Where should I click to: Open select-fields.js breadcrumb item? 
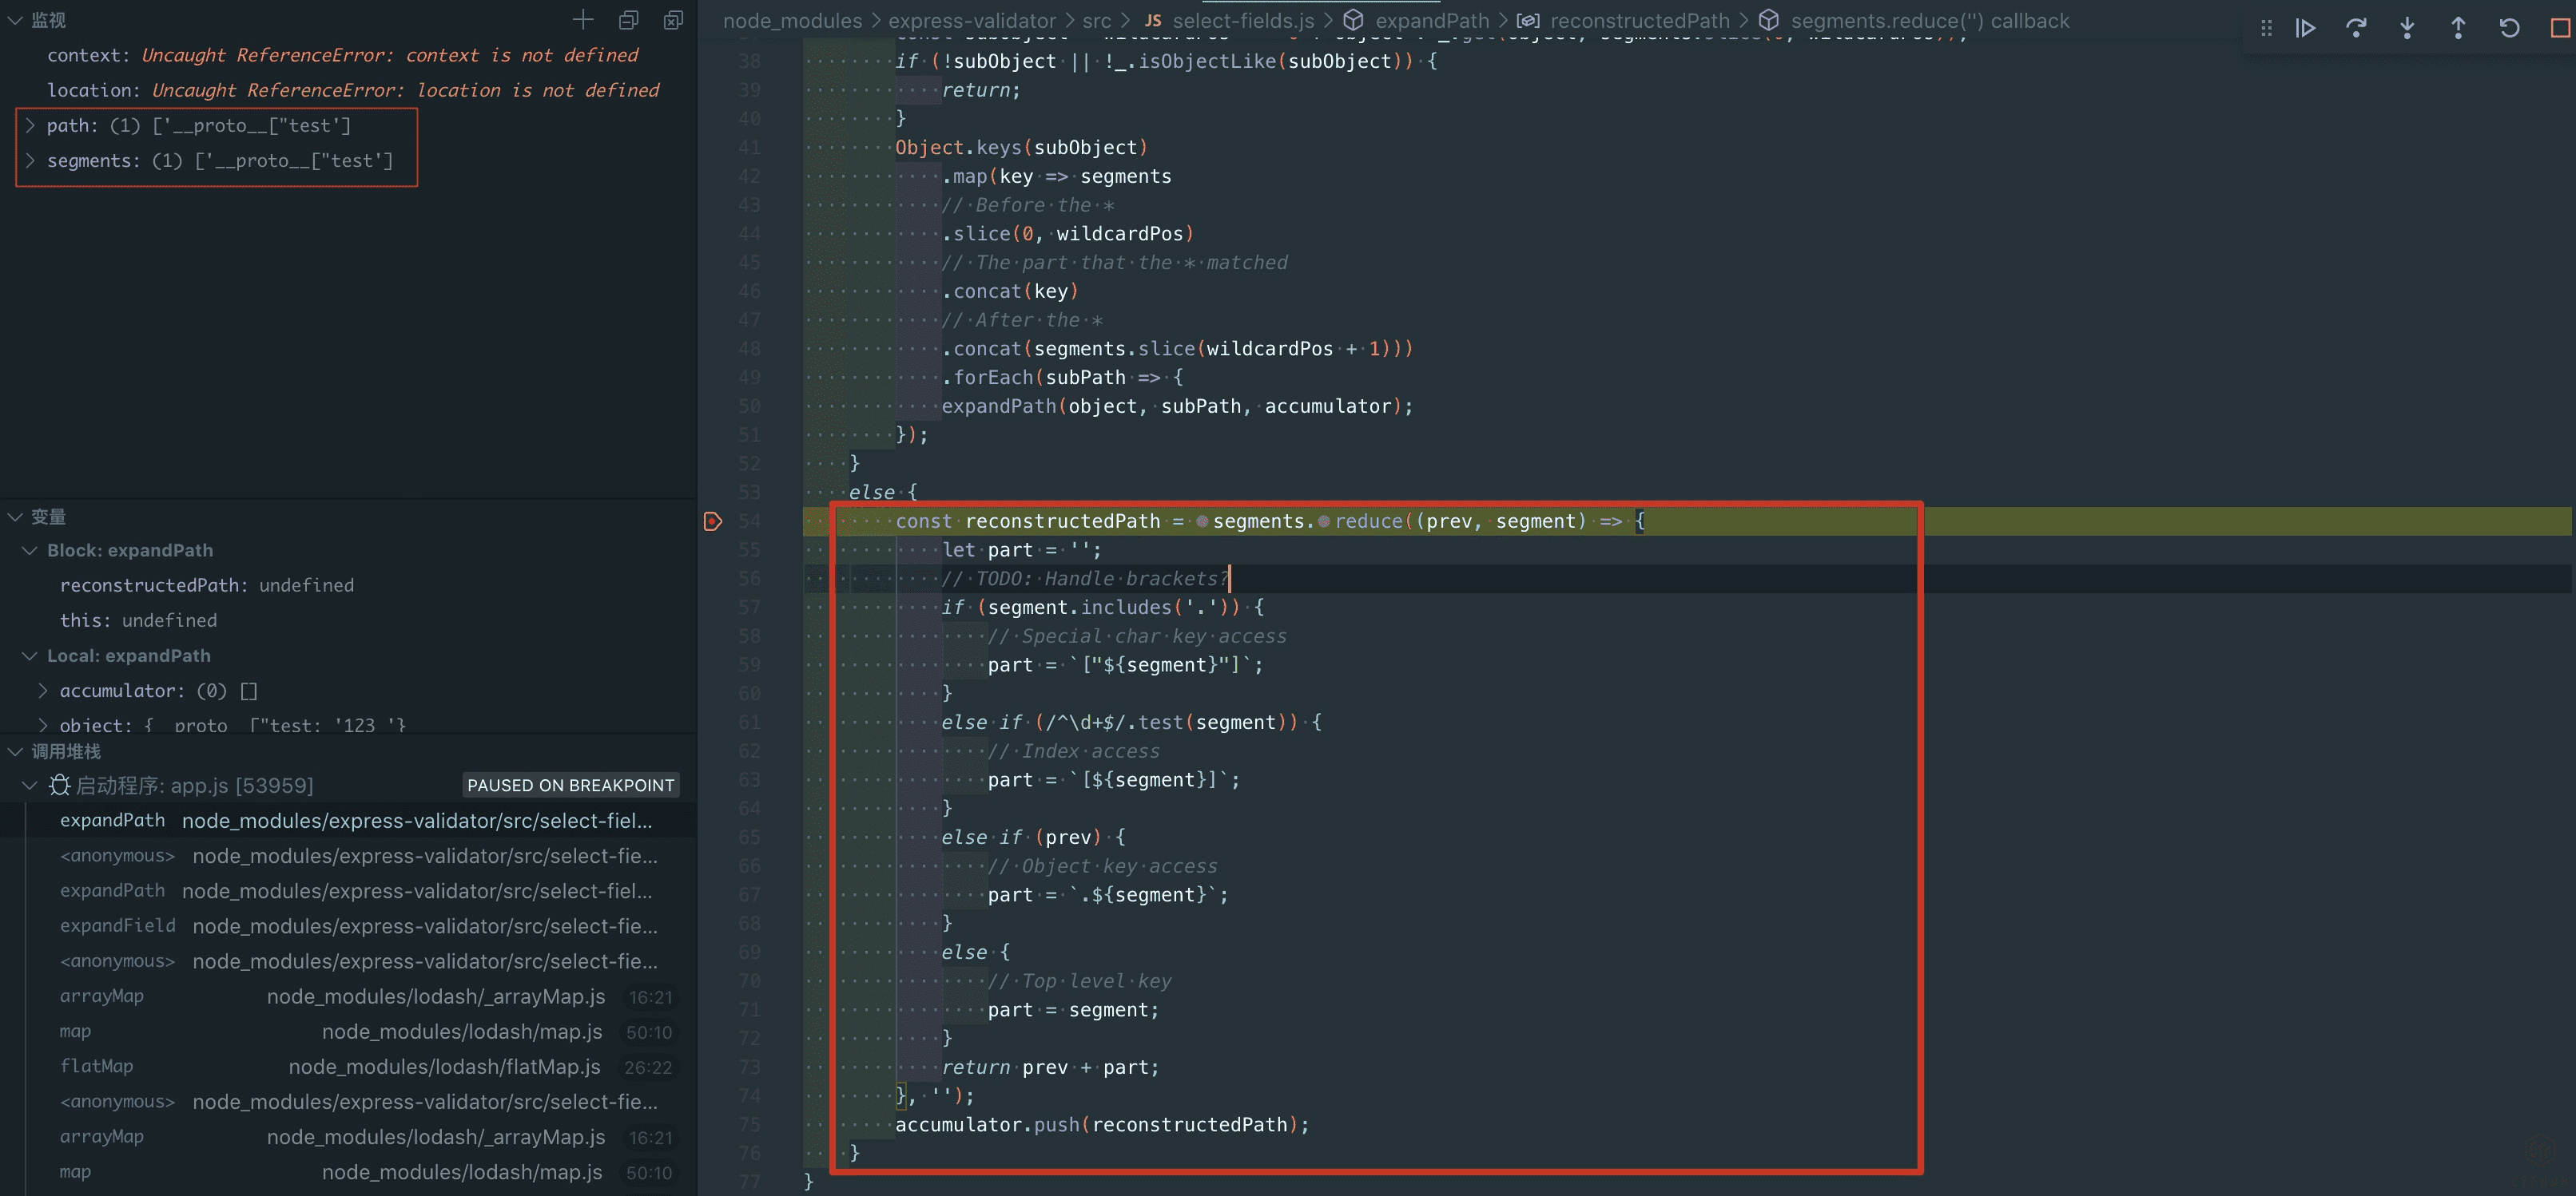[1242, 21]
